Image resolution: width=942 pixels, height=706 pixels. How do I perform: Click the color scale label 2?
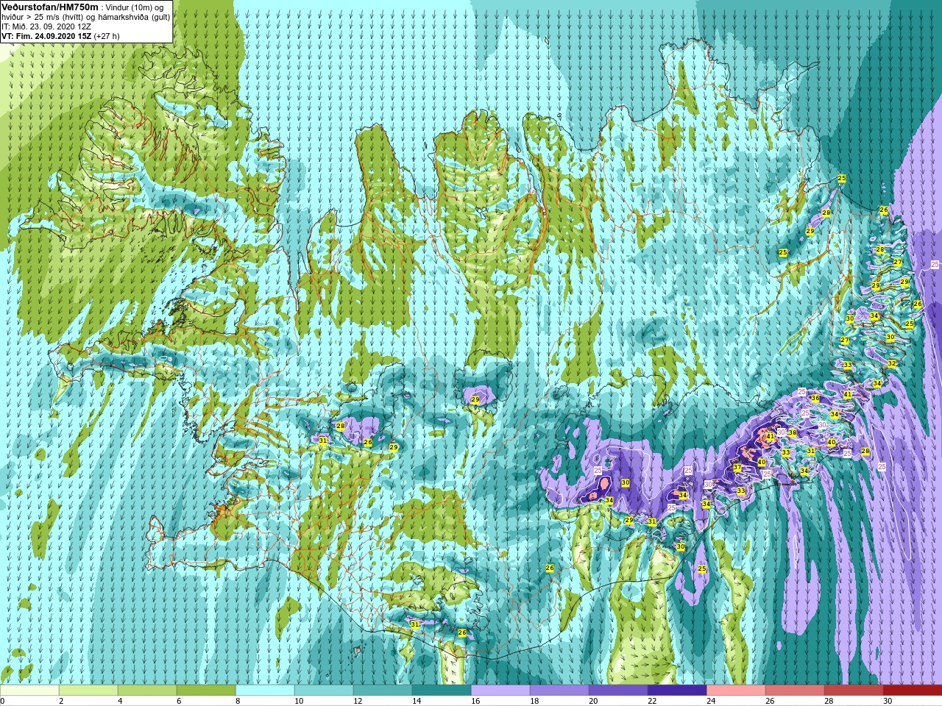point(61,701)
